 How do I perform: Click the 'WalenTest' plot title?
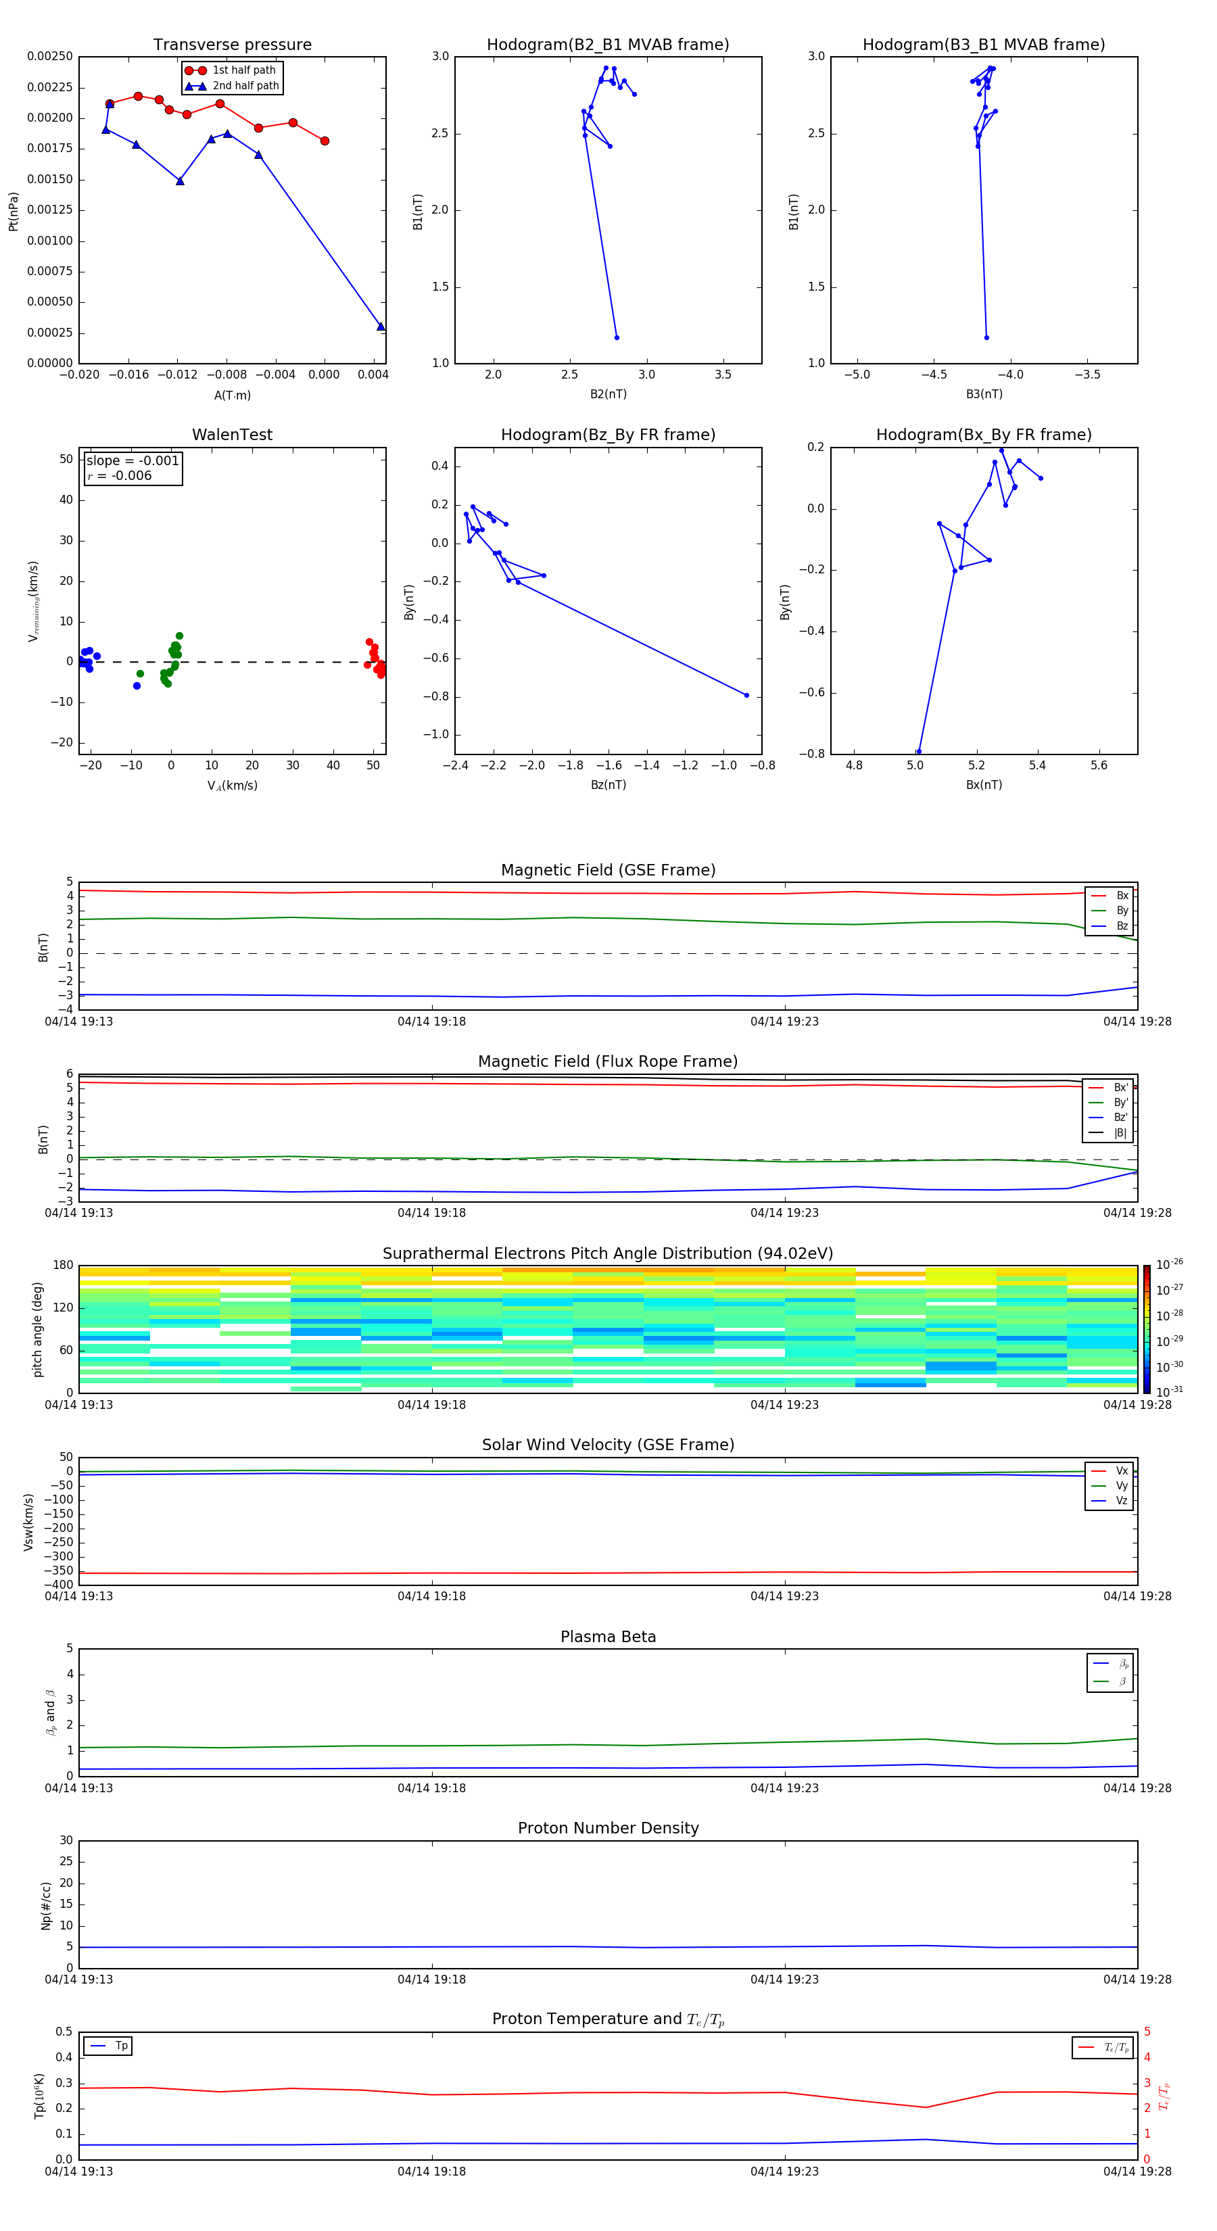coord(232,435)
